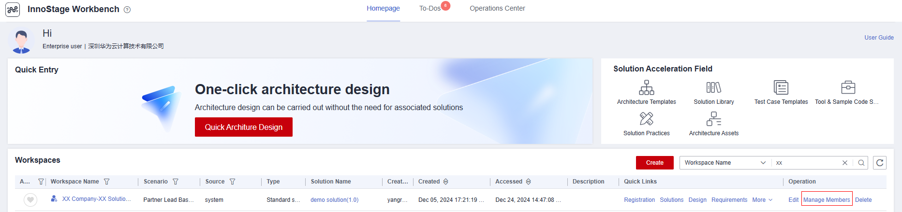Open the Registration quick link
The width and height of the screenshot is (902, 212).
pyautogui.click(x=639, y=200)
